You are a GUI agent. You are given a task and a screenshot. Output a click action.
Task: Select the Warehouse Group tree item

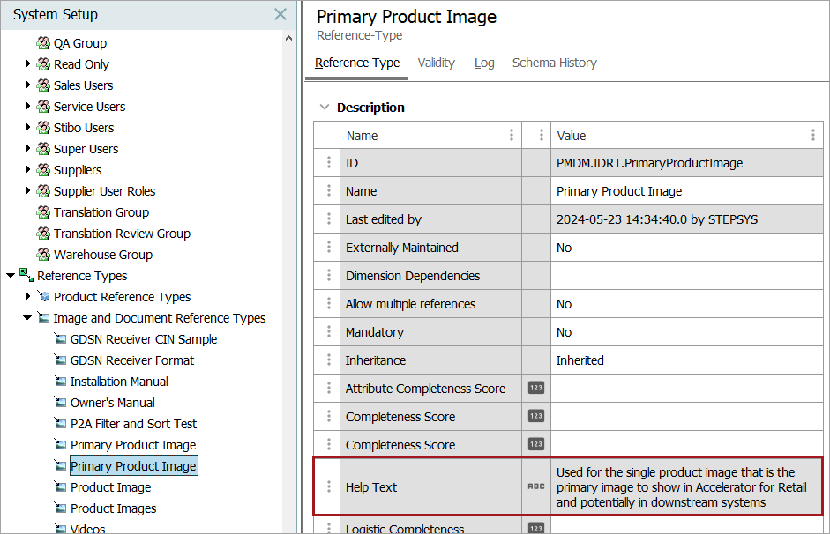[102, 255]
